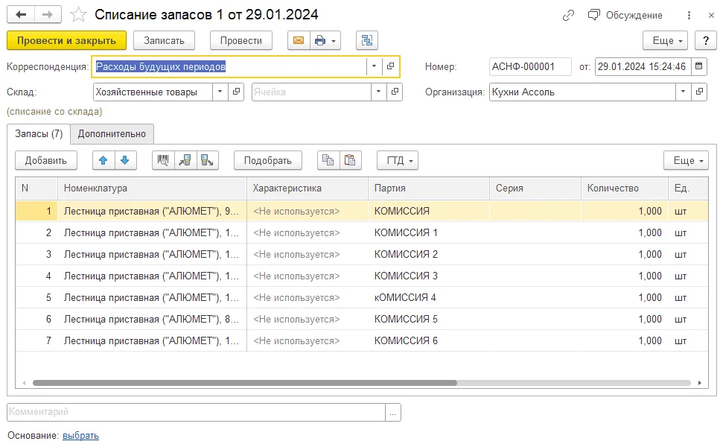Open the three-dot window menu

689,15
